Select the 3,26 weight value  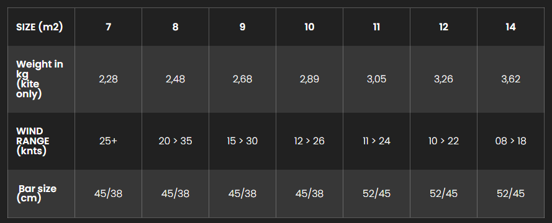pos(443,79)
